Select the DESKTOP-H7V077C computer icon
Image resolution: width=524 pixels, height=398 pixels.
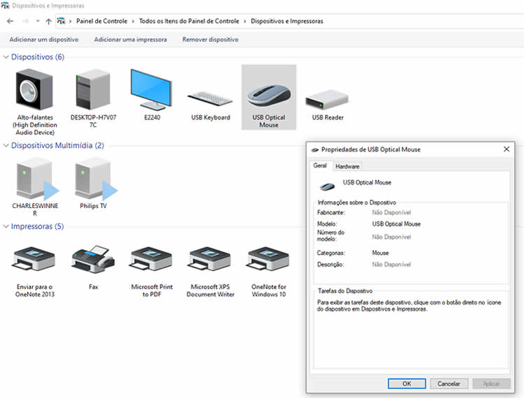pos(93,89)
